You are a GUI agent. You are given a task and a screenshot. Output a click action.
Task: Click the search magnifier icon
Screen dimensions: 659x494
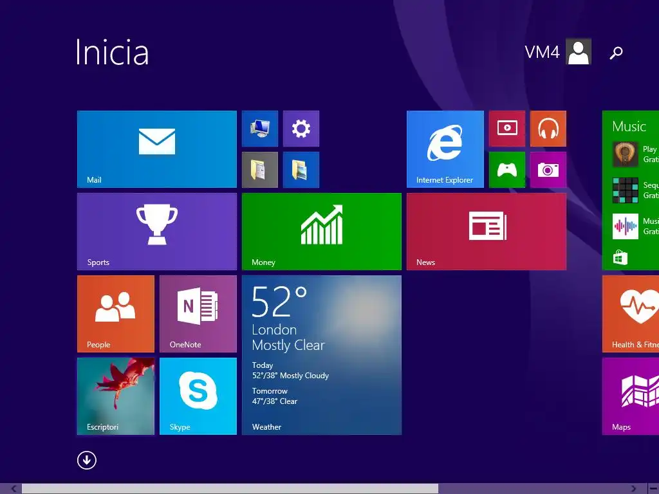click(616, 53)
